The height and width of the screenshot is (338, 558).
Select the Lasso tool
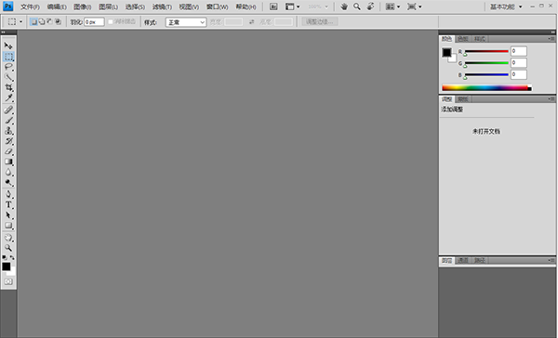click(x=8, y=67)
